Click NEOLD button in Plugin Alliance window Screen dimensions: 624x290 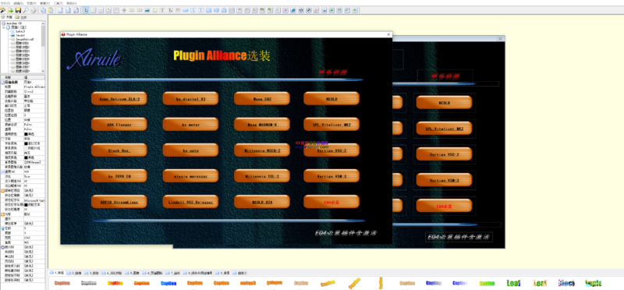pos(331,98)
